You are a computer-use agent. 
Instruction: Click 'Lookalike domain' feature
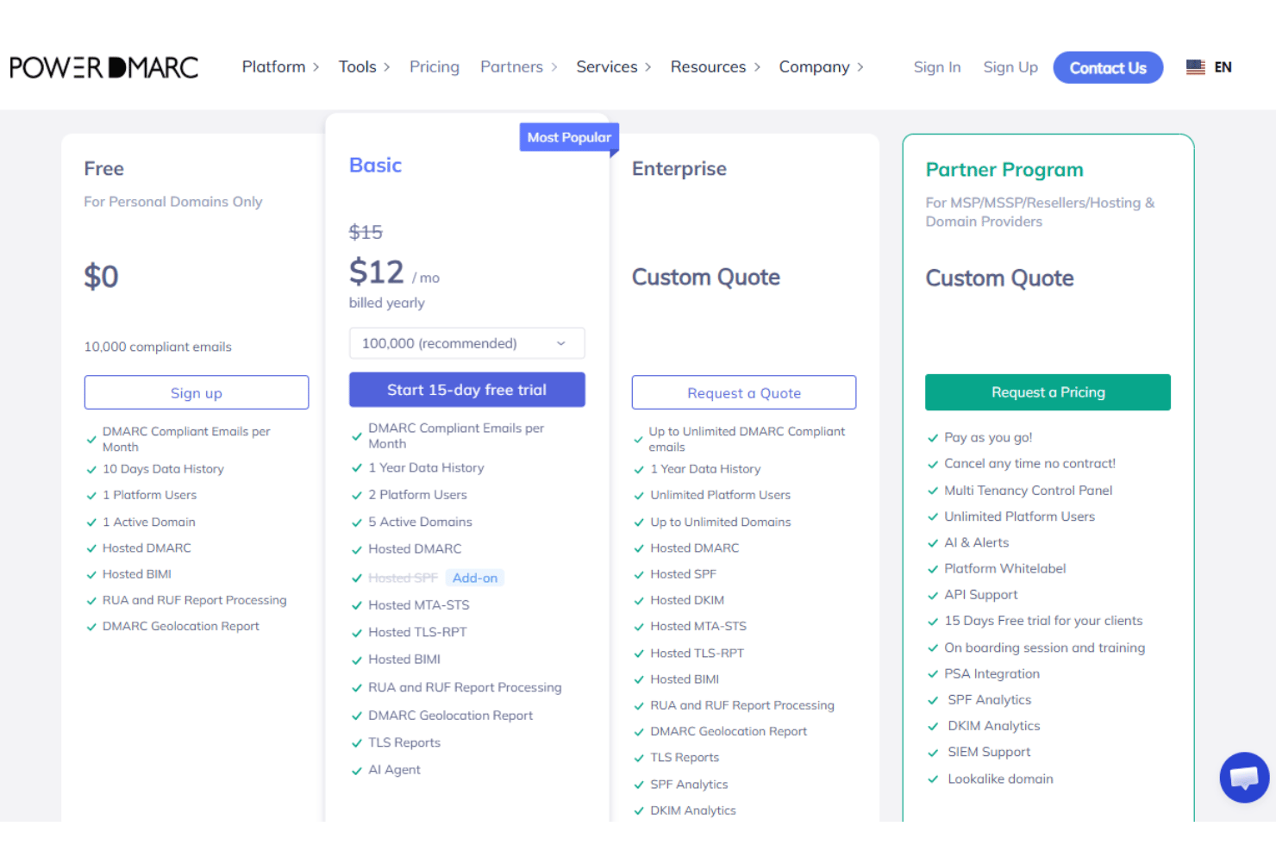(1000, 779)
